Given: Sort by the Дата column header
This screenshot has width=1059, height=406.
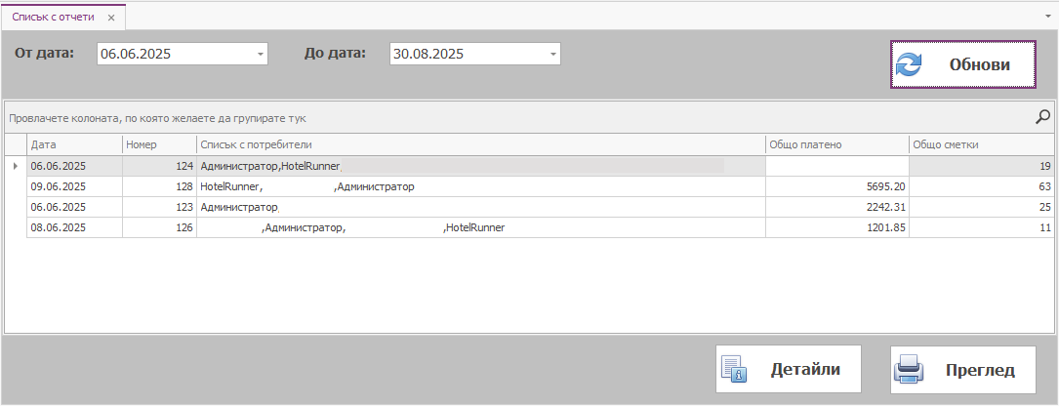Looking at the screenshot, I should 74,144.
